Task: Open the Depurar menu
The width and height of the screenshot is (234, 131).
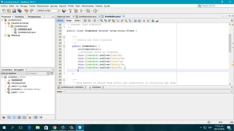Action: pyautogui.click(x=63, y=6)
